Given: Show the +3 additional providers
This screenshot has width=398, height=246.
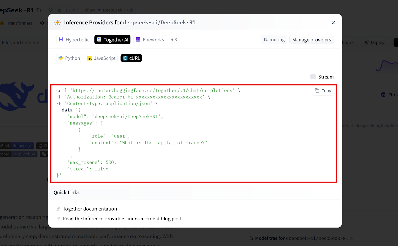Looking at the screenshot, I should (x=174, y=40).
